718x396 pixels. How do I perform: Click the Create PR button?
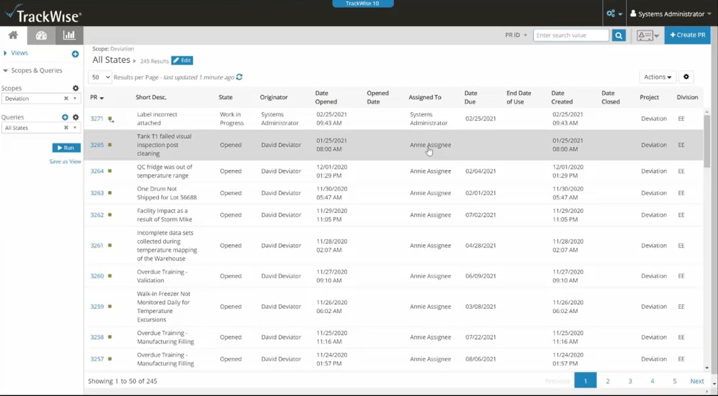coord(687,35)
